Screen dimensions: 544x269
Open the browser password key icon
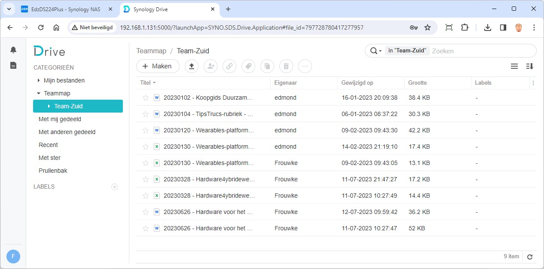click(x=414, y=28)
